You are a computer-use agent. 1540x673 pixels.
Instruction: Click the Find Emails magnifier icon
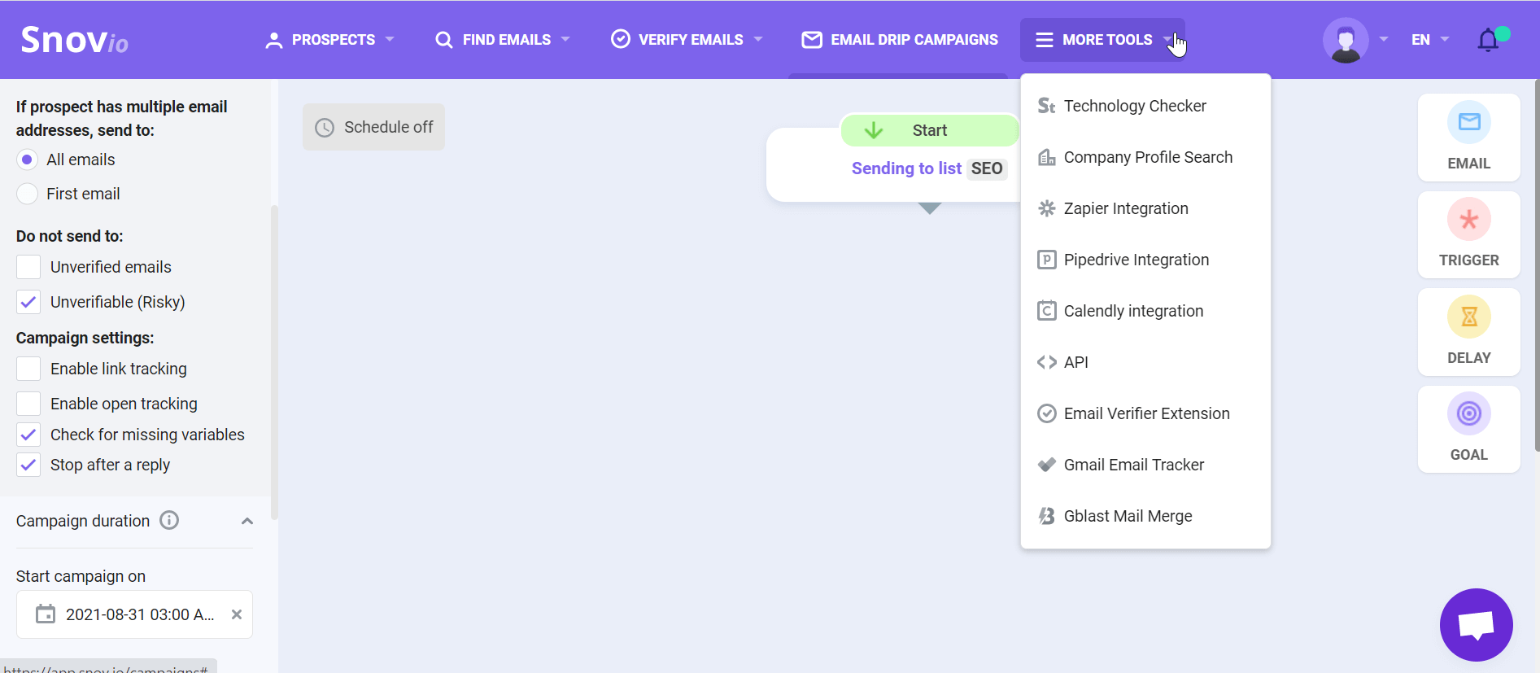coord(443,40)
